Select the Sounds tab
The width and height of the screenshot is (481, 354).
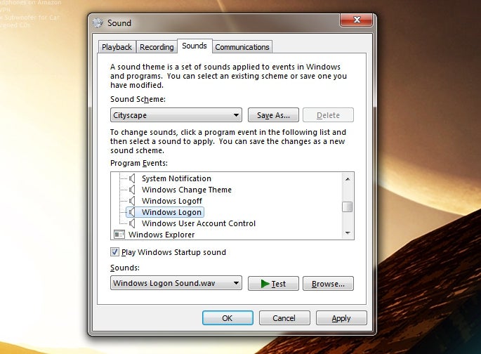[x=195, y=46]
